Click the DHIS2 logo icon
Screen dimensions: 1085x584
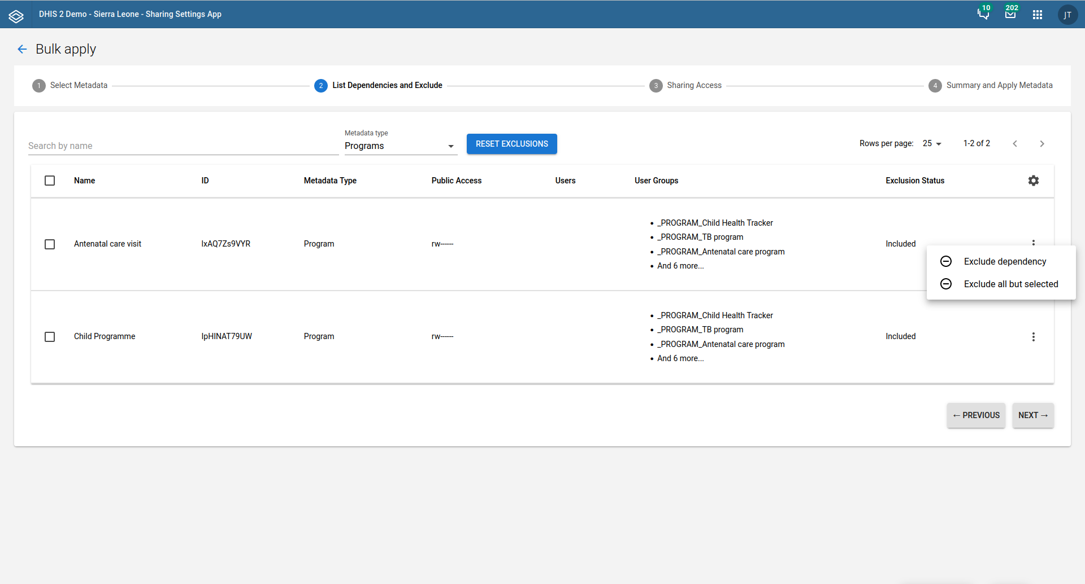16,15
